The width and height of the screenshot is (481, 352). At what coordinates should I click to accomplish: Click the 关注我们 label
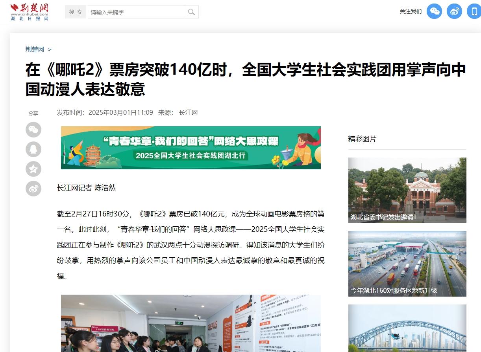411,11
